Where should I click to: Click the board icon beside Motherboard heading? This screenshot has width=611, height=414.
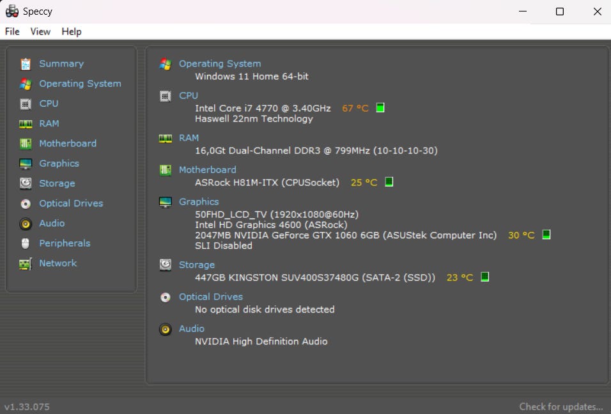(x=166, y=170)
